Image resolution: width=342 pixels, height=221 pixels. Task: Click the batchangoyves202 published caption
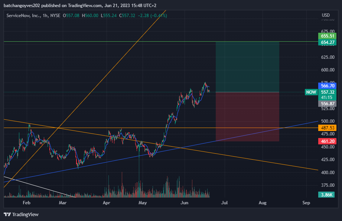(x=80, y=6)
